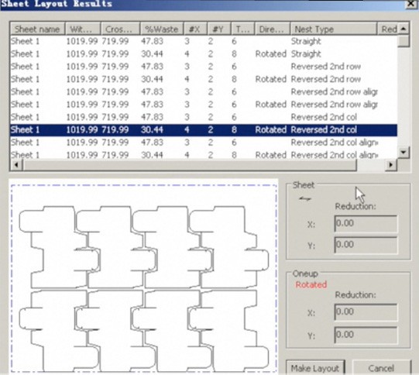419x375 pixels.
Task: Click the list scroll down arrow
Action: [x=404, y=152]
